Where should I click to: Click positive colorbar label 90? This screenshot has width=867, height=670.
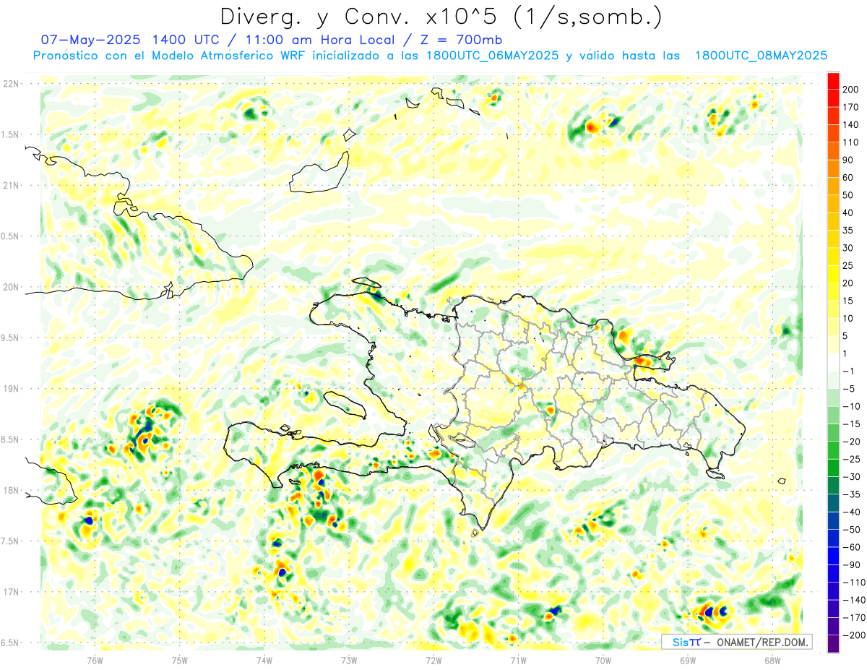(848, 160)
